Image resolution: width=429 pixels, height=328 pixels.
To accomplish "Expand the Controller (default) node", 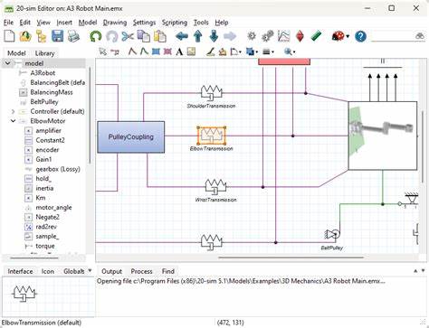I will [x=13, y=111].
